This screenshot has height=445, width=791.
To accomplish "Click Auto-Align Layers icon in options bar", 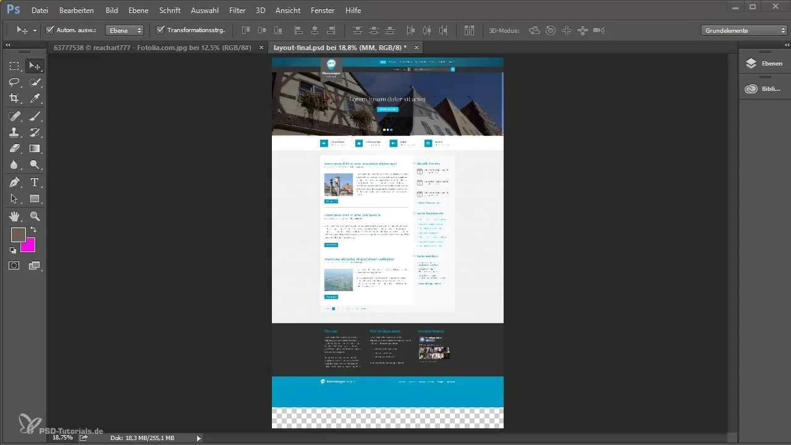I will click(469, 30).
